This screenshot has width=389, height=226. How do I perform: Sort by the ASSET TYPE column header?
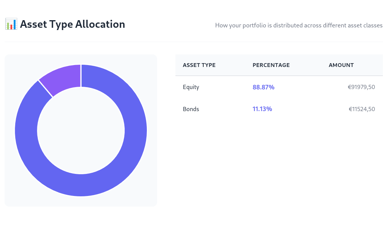199,65
